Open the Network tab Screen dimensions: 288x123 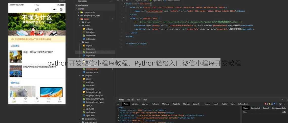click(x=155, y=104)
